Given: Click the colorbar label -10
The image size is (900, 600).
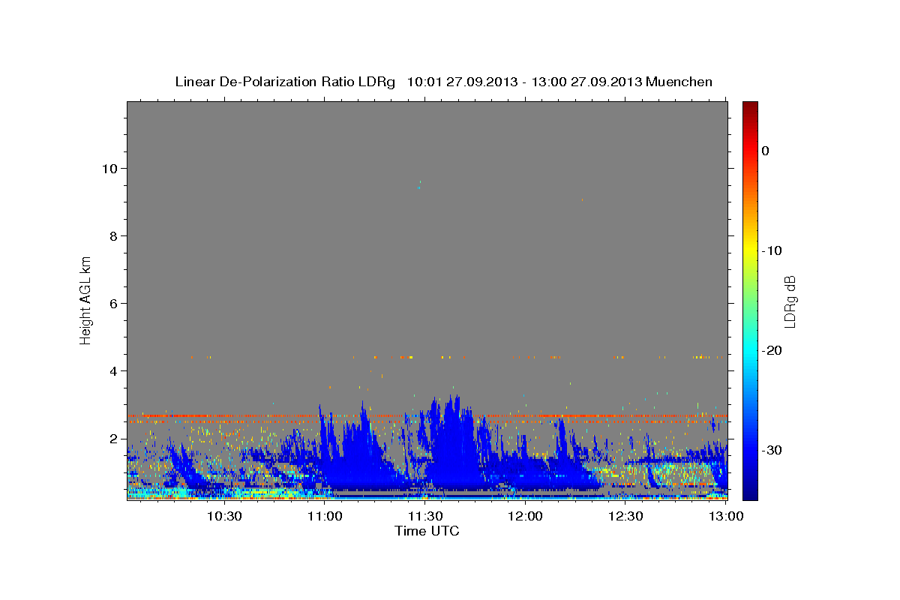Looking at the screenshot, I should point(772,250).
